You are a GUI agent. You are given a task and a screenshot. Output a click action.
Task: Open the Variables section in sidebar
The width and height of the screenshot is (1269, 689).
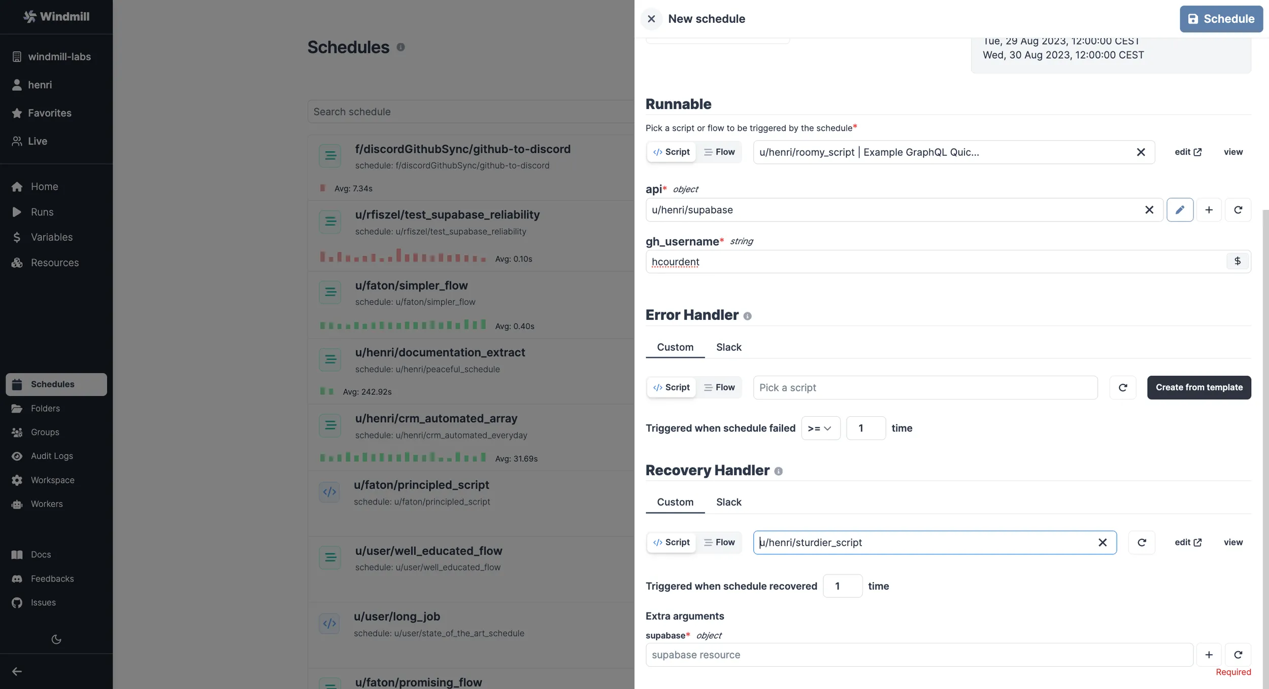click(51, 237)
